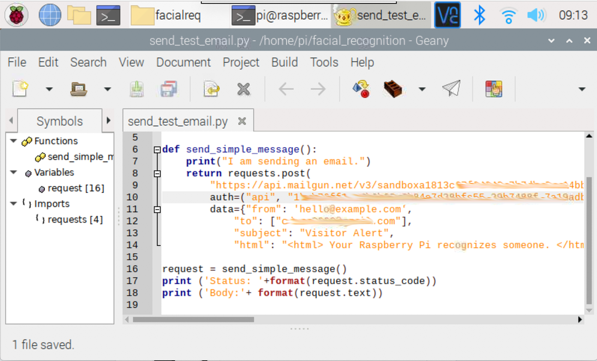Screen dimensions: 597x361
Task: Collapse the Functions tree node
Action: click(14, 141)
